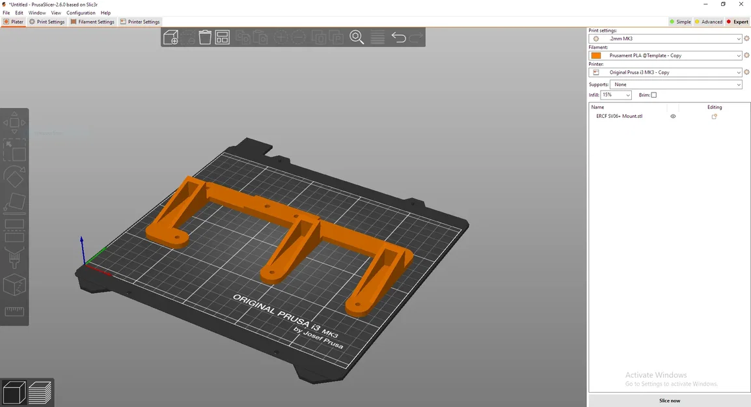This screenshot has width=751, height=407.
Task: Select the Seam painting cube tool
Action: click(x=14, y=285)
